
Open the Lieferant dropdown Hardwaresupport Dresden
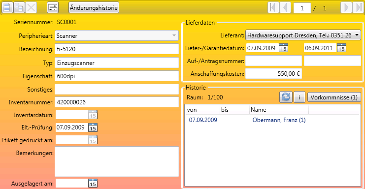303,35
